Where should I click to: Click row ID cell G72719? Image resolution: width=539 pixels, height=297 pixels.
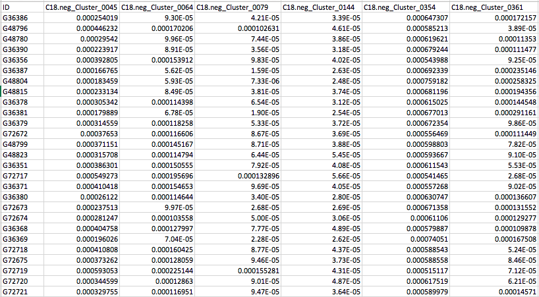[22, 271]
